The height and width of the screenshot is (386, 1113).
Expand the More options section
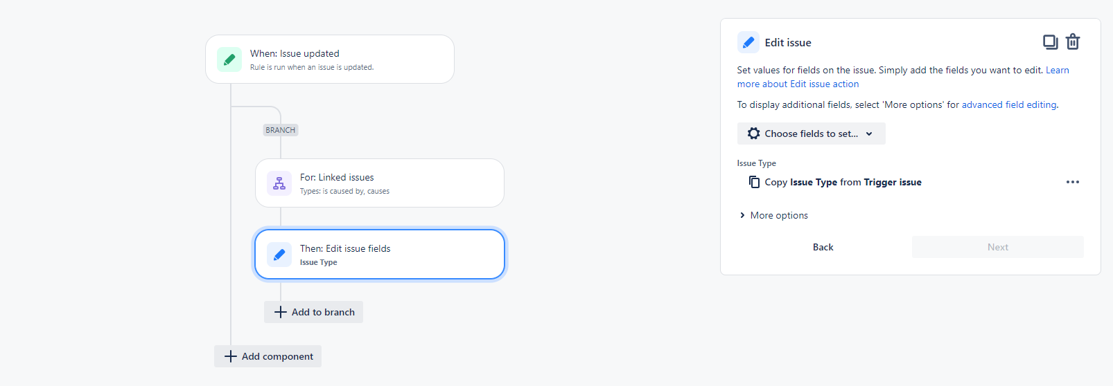click(x=773, y=215)
